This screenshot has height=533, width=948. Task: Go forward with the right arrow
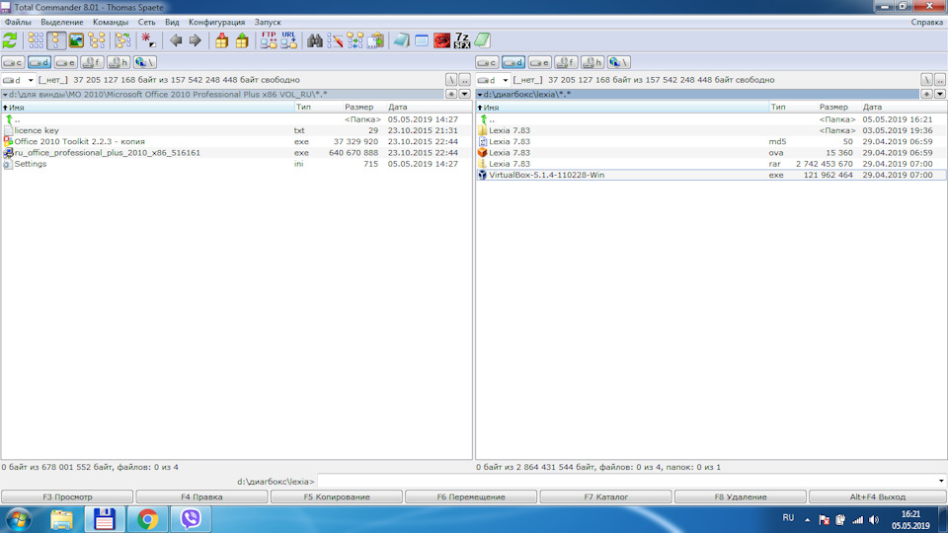(196, 40)
